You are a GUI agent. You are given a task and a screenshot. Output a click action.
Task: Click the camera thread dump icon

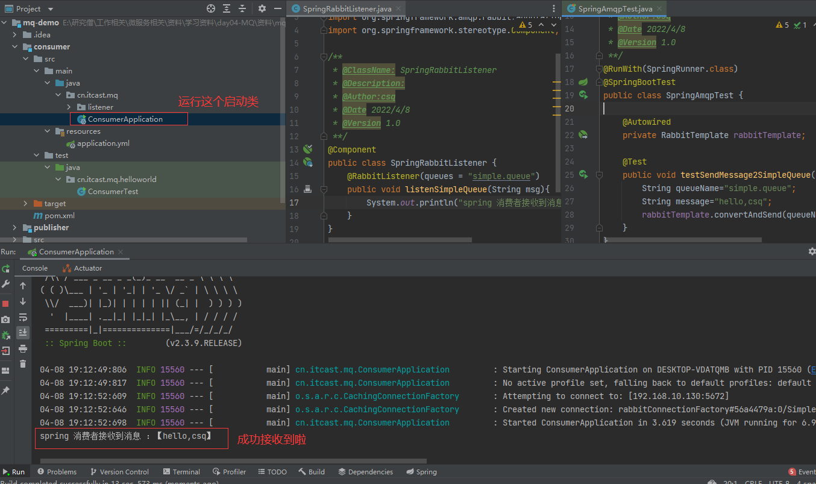coord(6,319)
